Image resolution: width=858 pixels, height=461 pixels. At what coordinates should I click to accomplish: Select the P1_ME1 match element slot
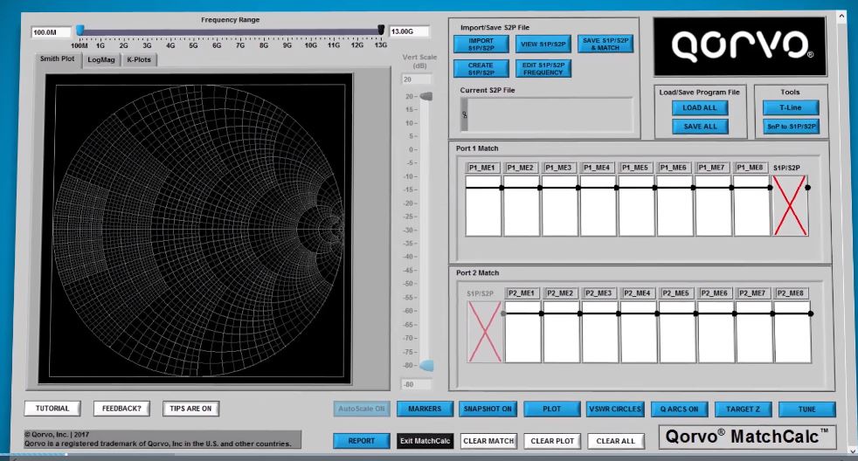click(483, 206)
